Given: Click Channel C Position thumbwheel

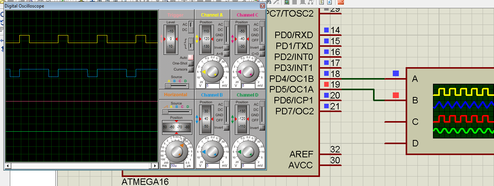Looking at the screenshot, I should 242,39.
